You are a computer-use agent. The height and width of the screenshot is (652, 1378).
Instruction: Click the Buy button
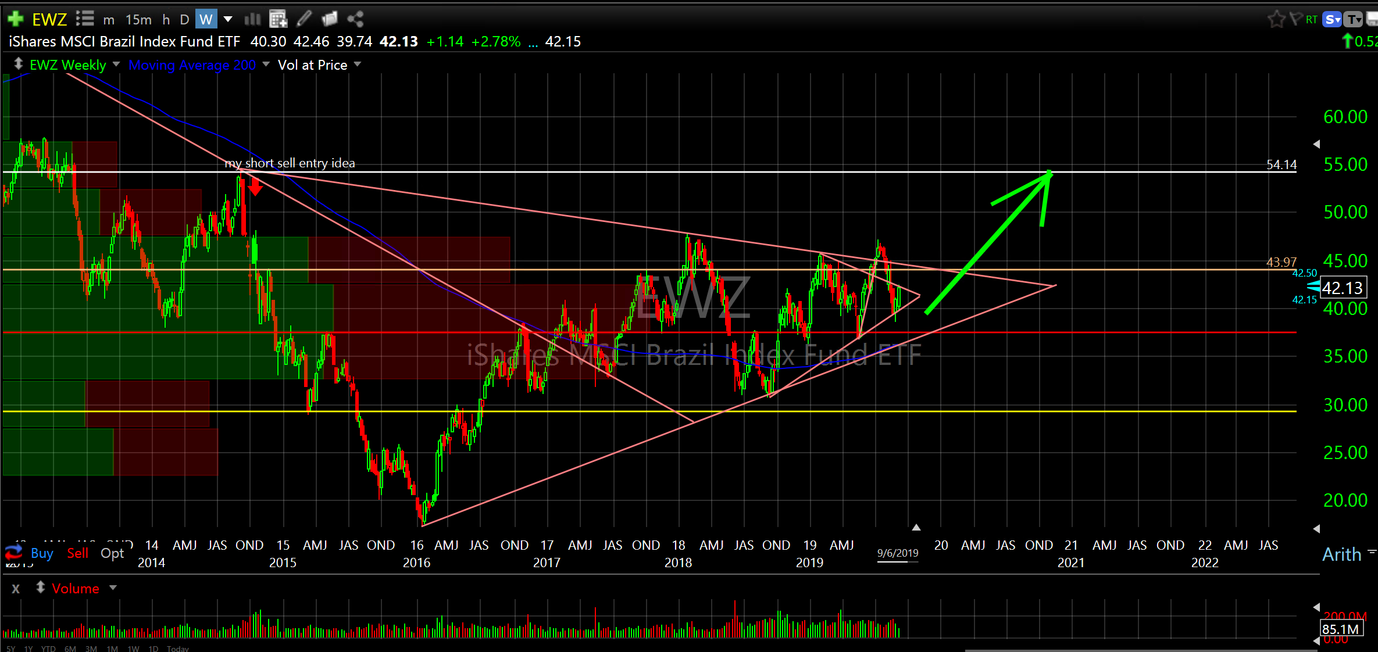(x=42, y=553)
